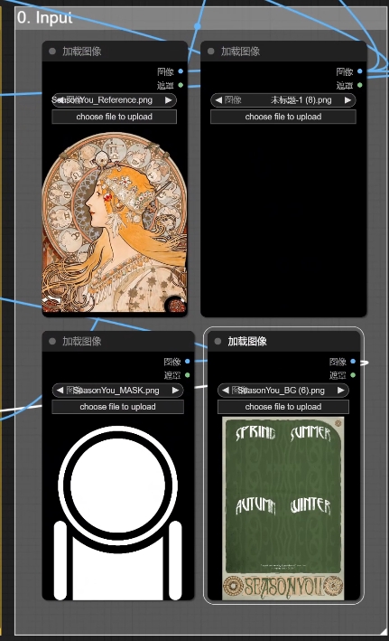Click 遮罩 output dot on the SeasonYou_MASK node
This screenshot has height=641, width=389.
click(x=188, y=375)
